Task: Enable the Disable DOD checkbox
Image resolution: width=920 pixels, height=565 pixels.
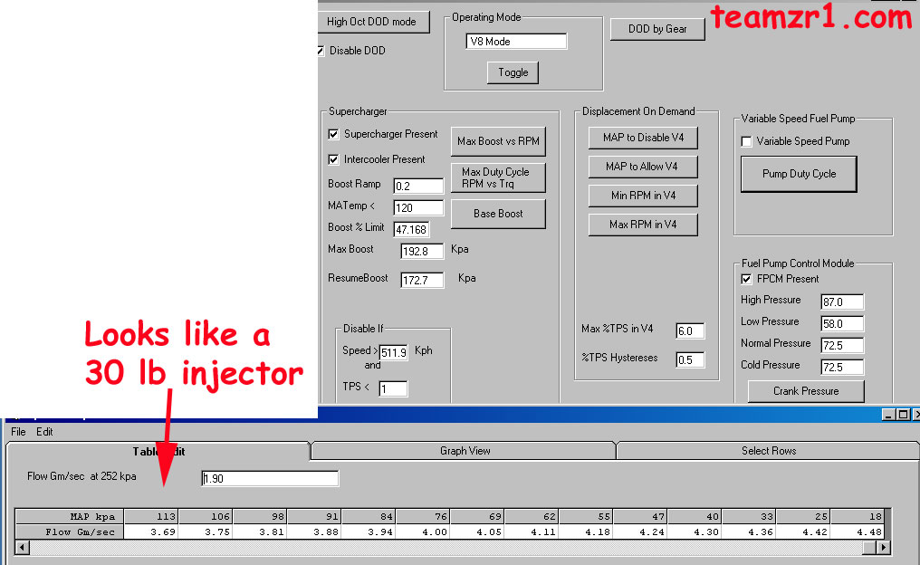Action: point(321,51)
